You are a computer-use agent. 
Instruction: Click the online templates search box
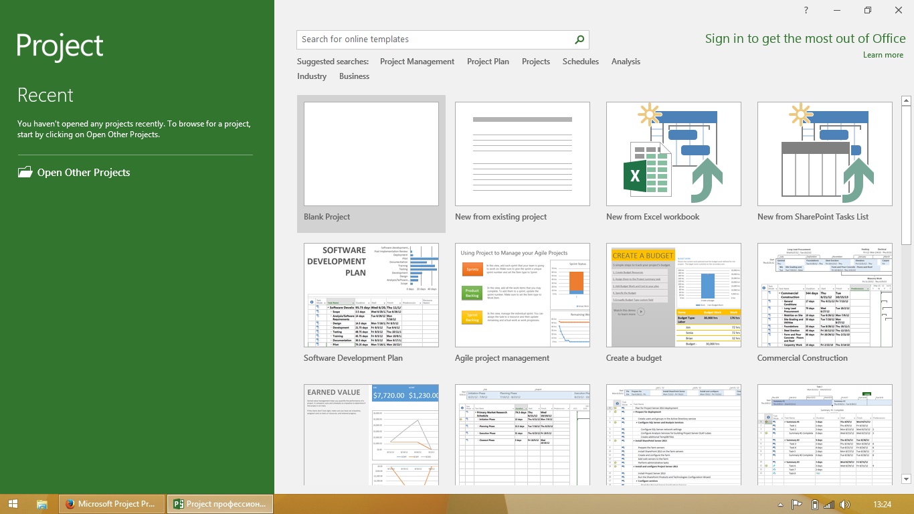click(435, 39)
